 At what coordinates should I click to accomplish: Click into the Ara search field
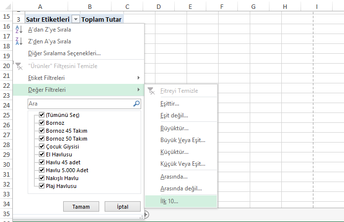coord(79,104)
